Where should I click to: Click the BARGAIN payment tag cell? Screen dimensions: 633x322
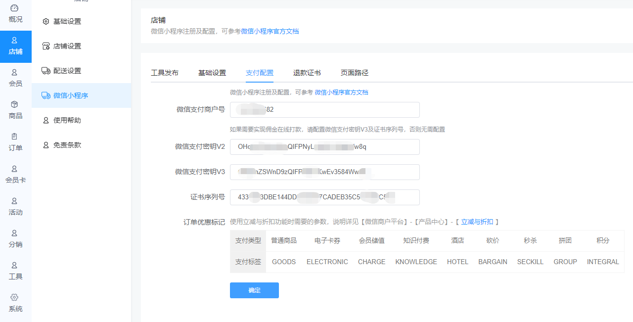tap(493, 262)
